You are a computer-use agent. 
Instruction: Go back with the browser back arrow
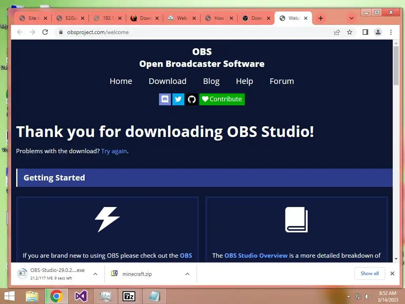[20, 32]
